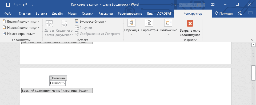Select the Конструктор tab
Image resolution: width=256 pixels, height=105 pixels.
click(x=193, y=14)
